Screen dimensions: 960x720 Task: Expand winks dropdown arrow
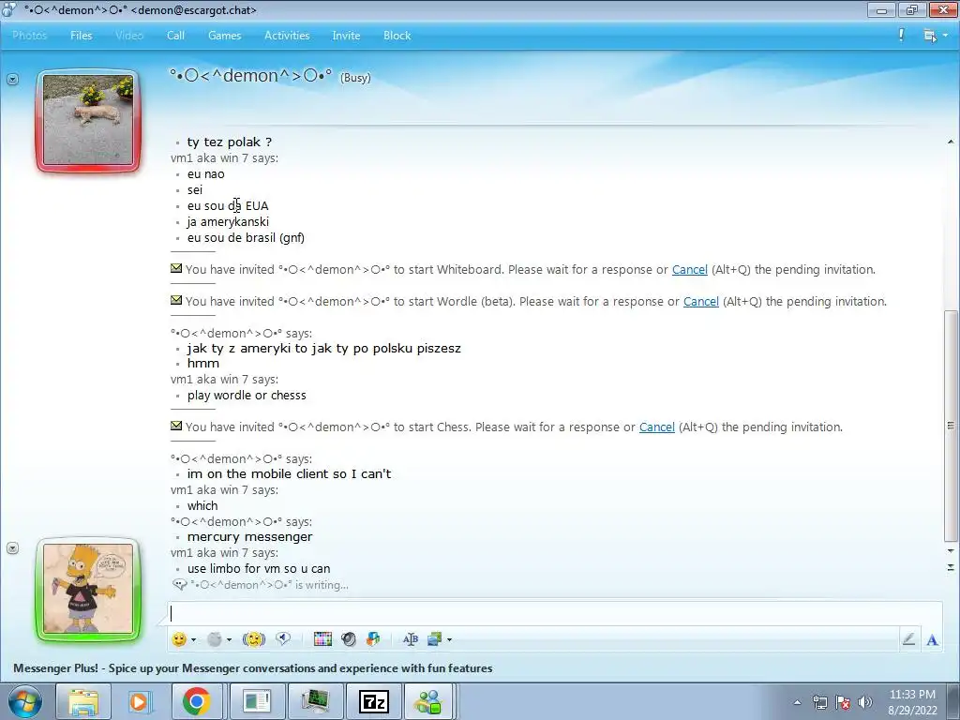click(x=229, y=639)
